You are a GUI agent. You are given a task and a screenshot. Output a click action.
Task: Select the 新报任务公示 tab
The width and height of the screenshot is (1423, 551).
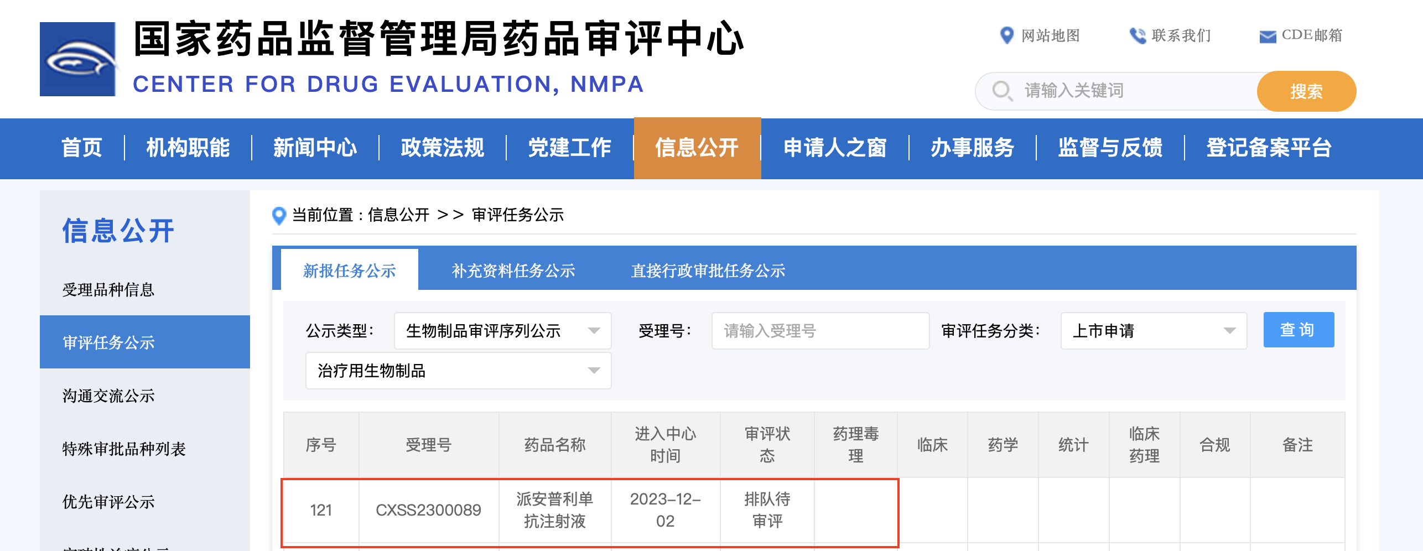click(349, 271)
